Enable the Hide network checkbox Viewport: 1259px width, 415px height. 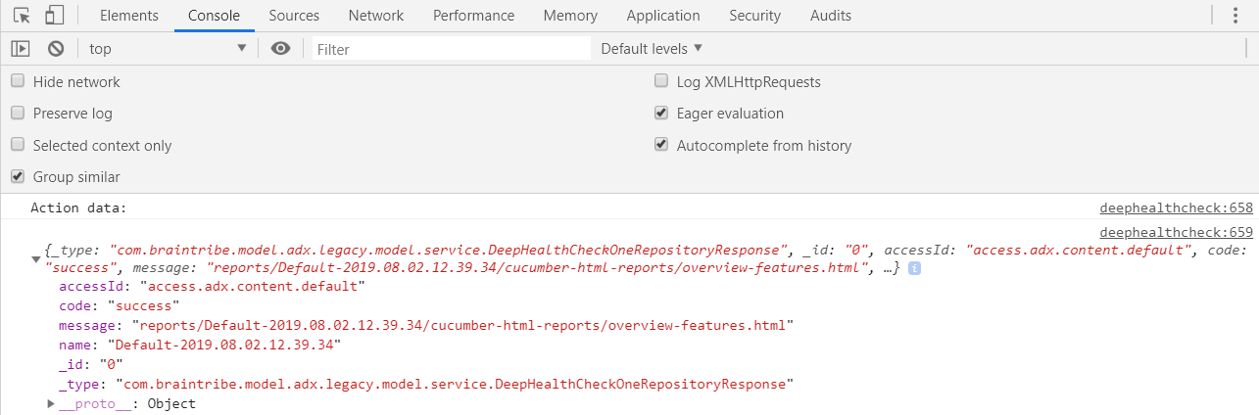click(x=18, y=82)
